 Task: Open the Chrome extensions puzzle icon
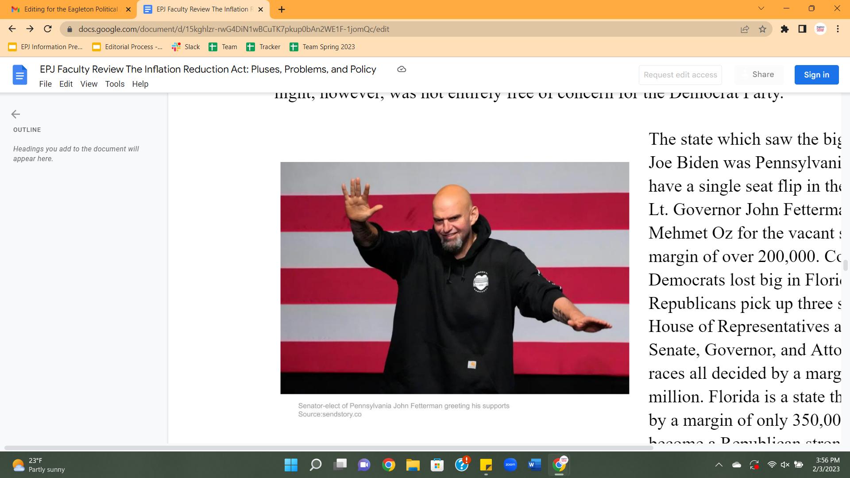pos(784,29)
